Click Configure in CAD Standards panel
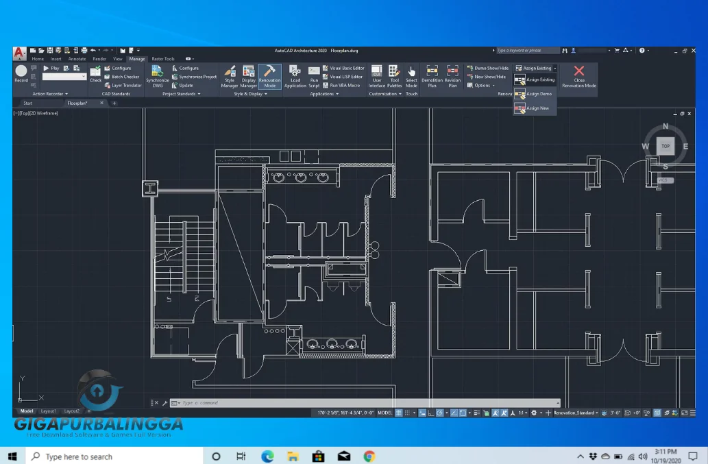The image size is (708, 464). 118,68
